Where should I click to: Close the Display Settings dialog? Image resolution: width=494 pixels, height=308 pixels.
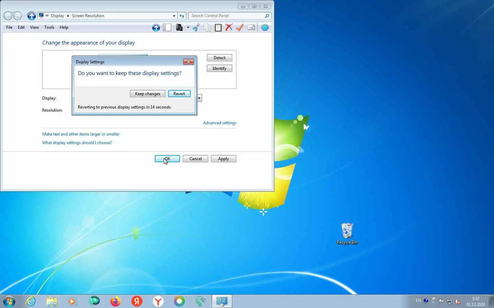point(188,62)
